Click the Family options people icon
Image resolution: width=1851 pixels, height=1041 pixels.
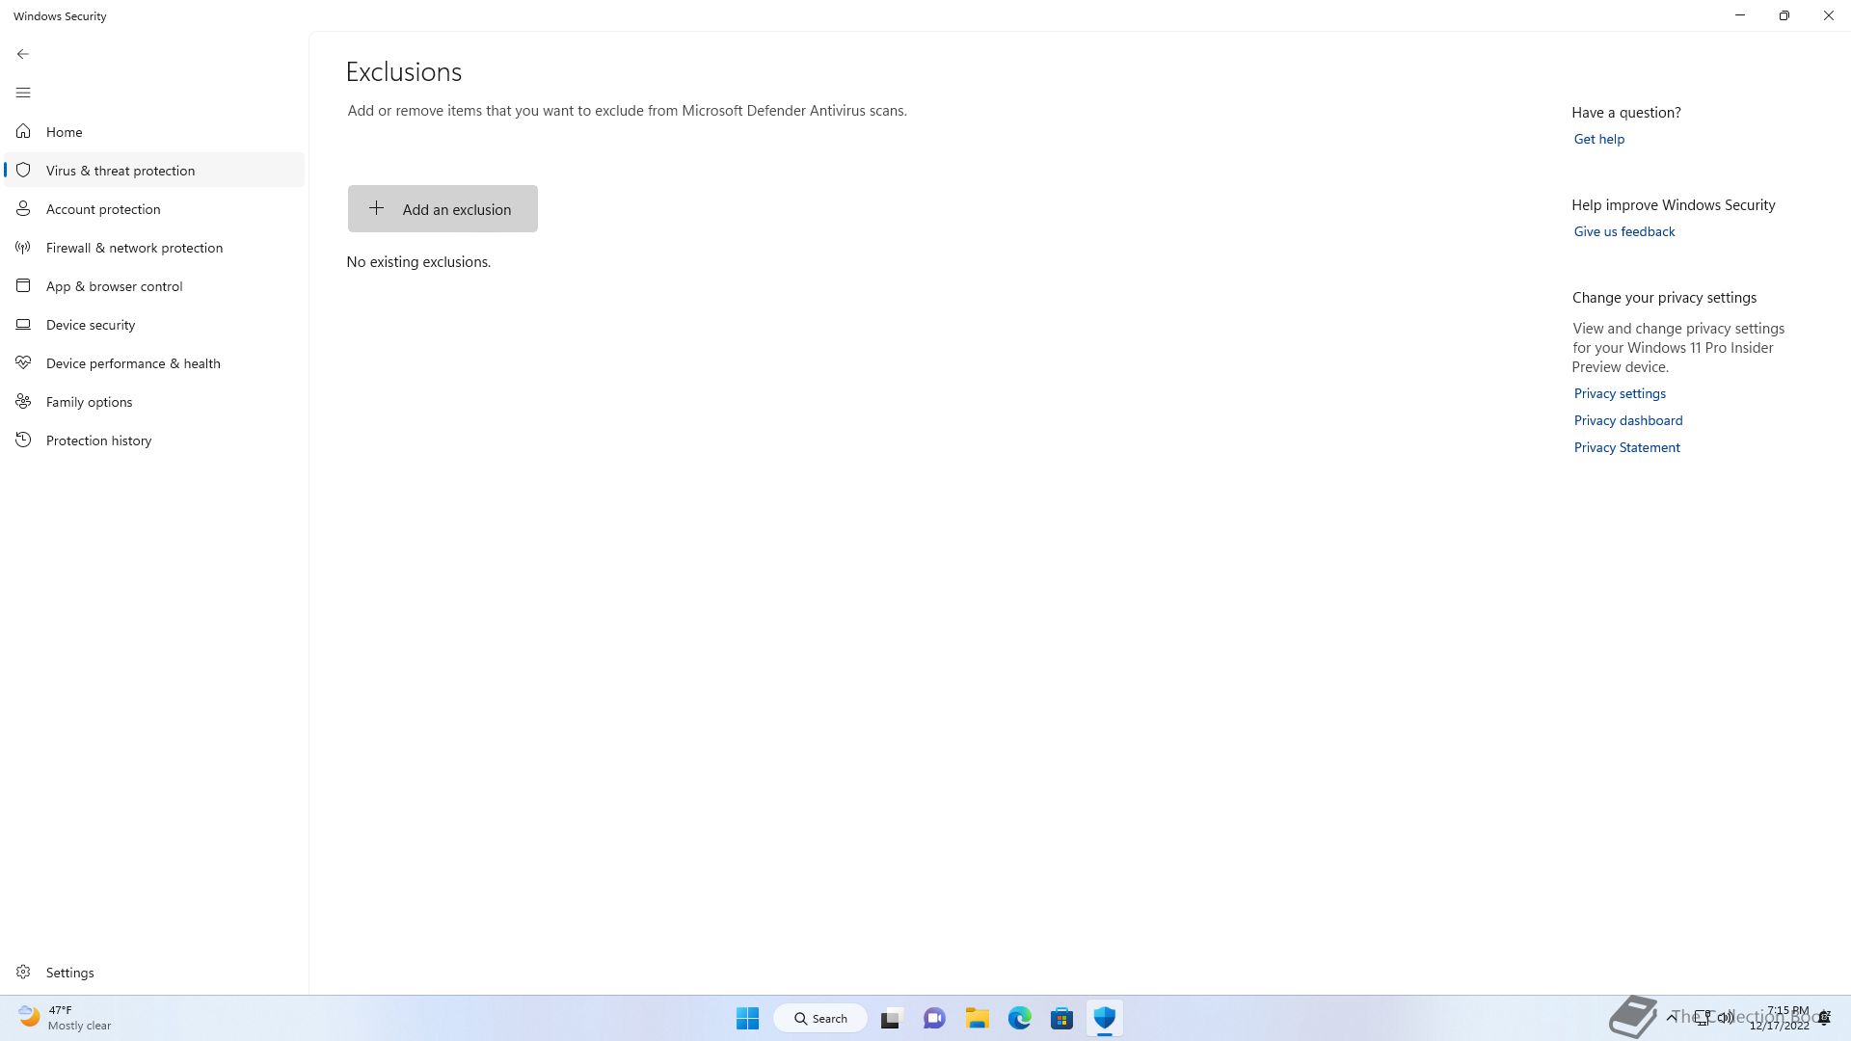pos(23,401)
